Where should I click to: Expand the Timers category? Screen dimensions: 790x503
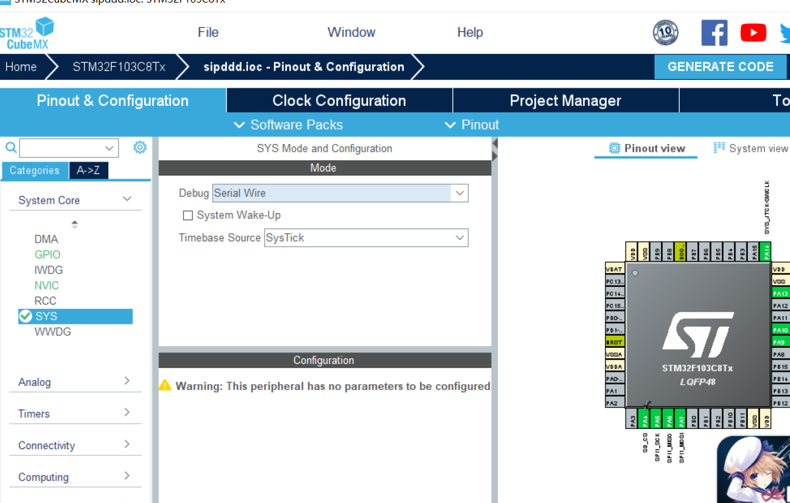coord(127,413)
